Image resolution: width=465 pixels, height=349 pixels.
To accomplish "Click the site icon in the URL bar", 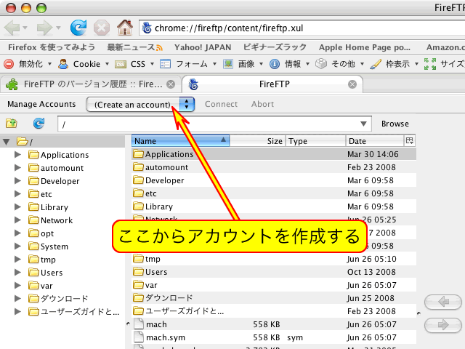I will pos(147,28).
